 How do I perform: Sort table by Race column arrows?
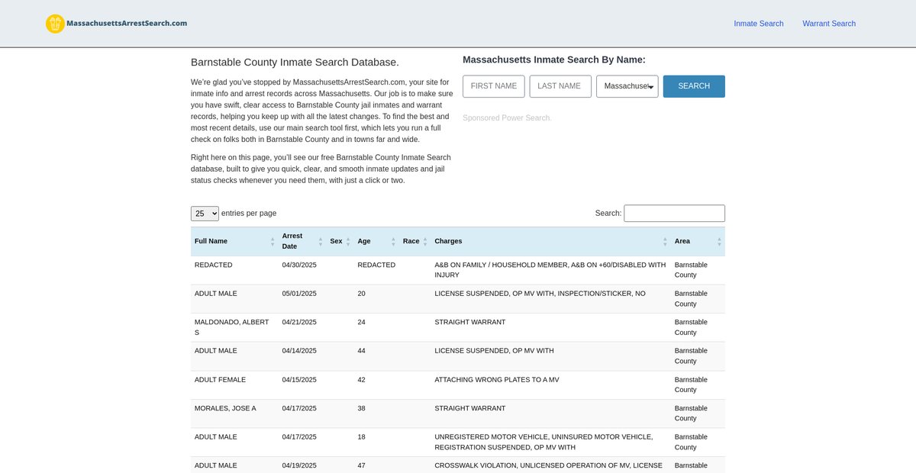425,241
